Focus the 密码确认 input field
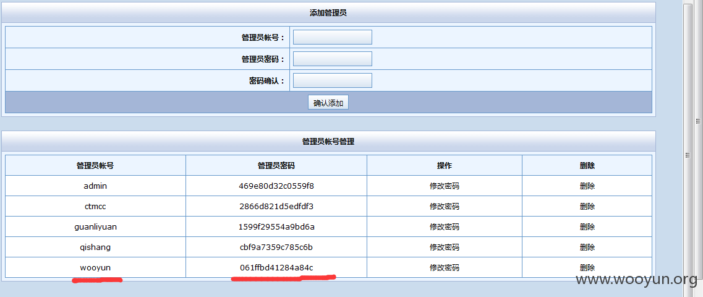The height and width of the screenshot is (297, 703). (332, 80)
